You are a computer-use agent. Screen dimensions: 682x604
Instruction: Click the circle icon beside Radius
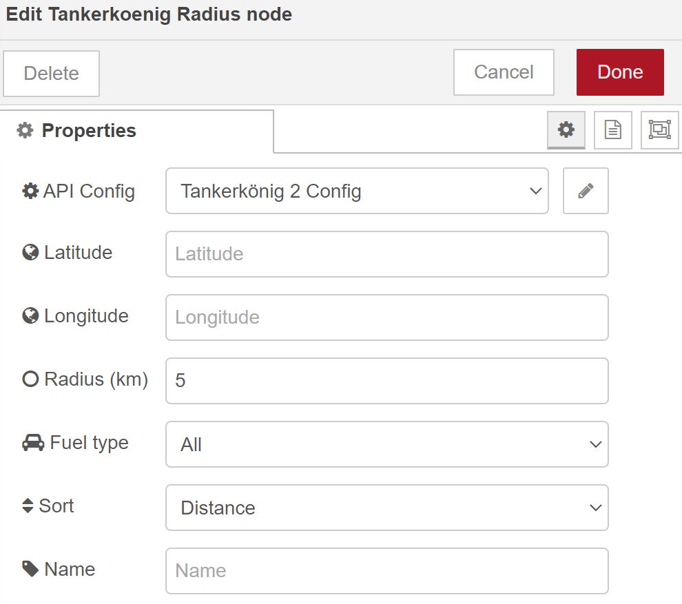tap(30, 379)
